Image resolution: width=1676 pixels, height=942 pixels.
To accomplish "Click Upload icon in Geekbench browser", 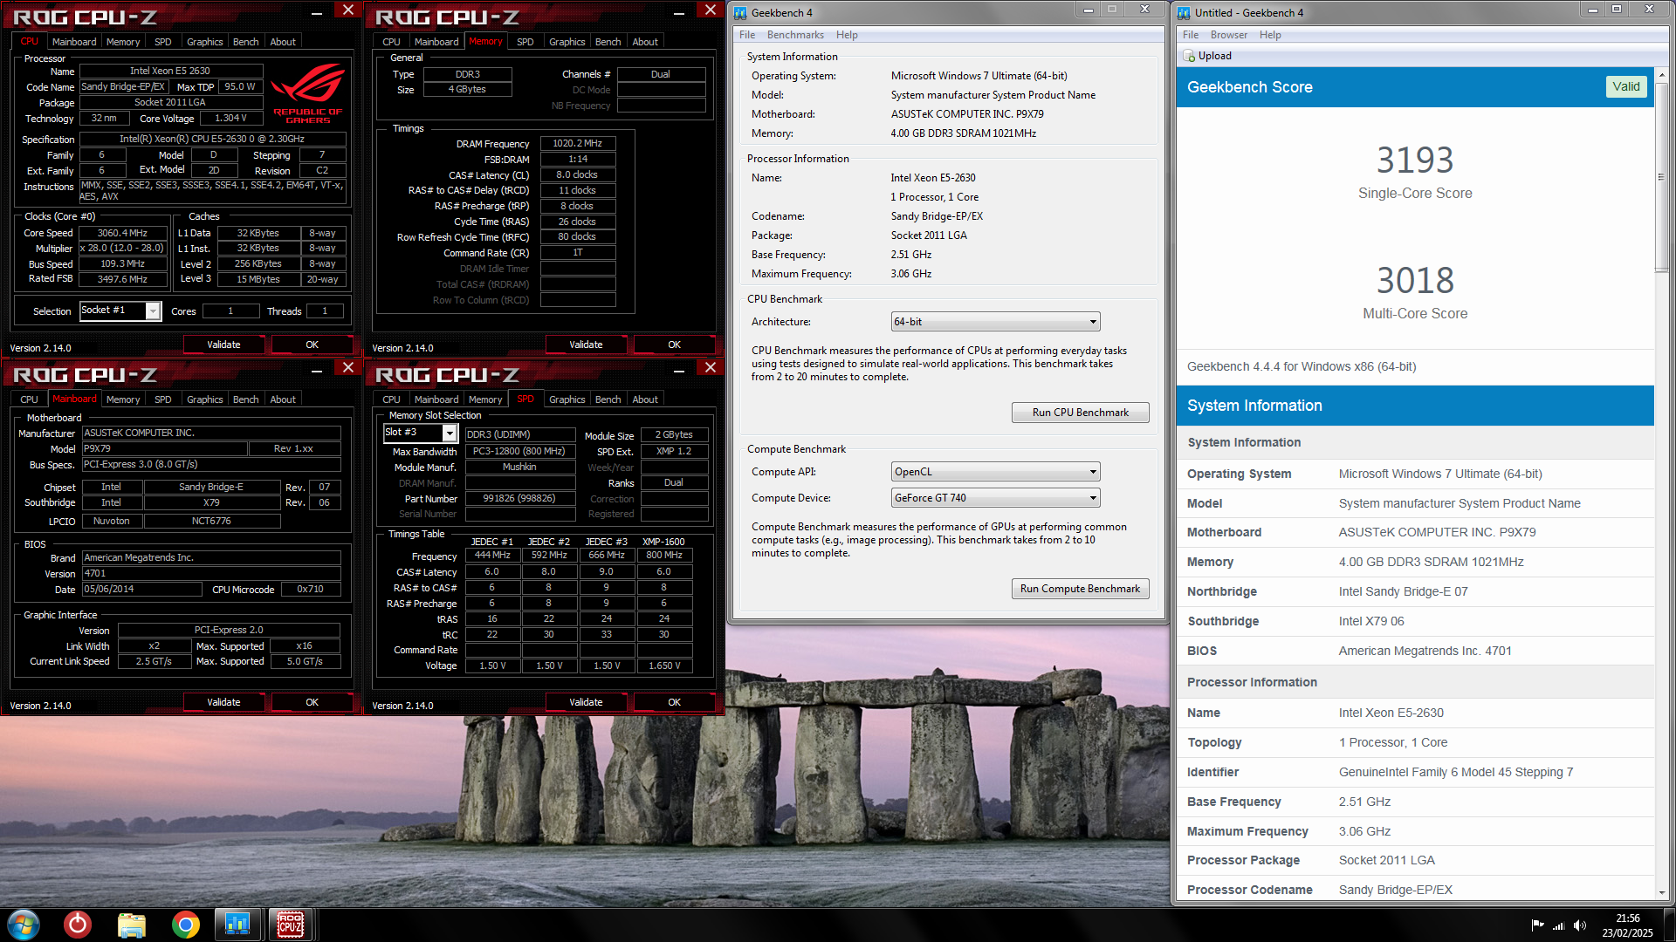I will click(1189, 56).
